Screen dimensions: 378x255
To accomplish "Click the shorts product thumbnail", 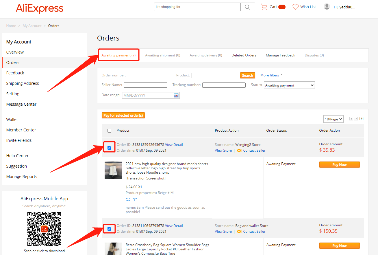I will 113,170.
